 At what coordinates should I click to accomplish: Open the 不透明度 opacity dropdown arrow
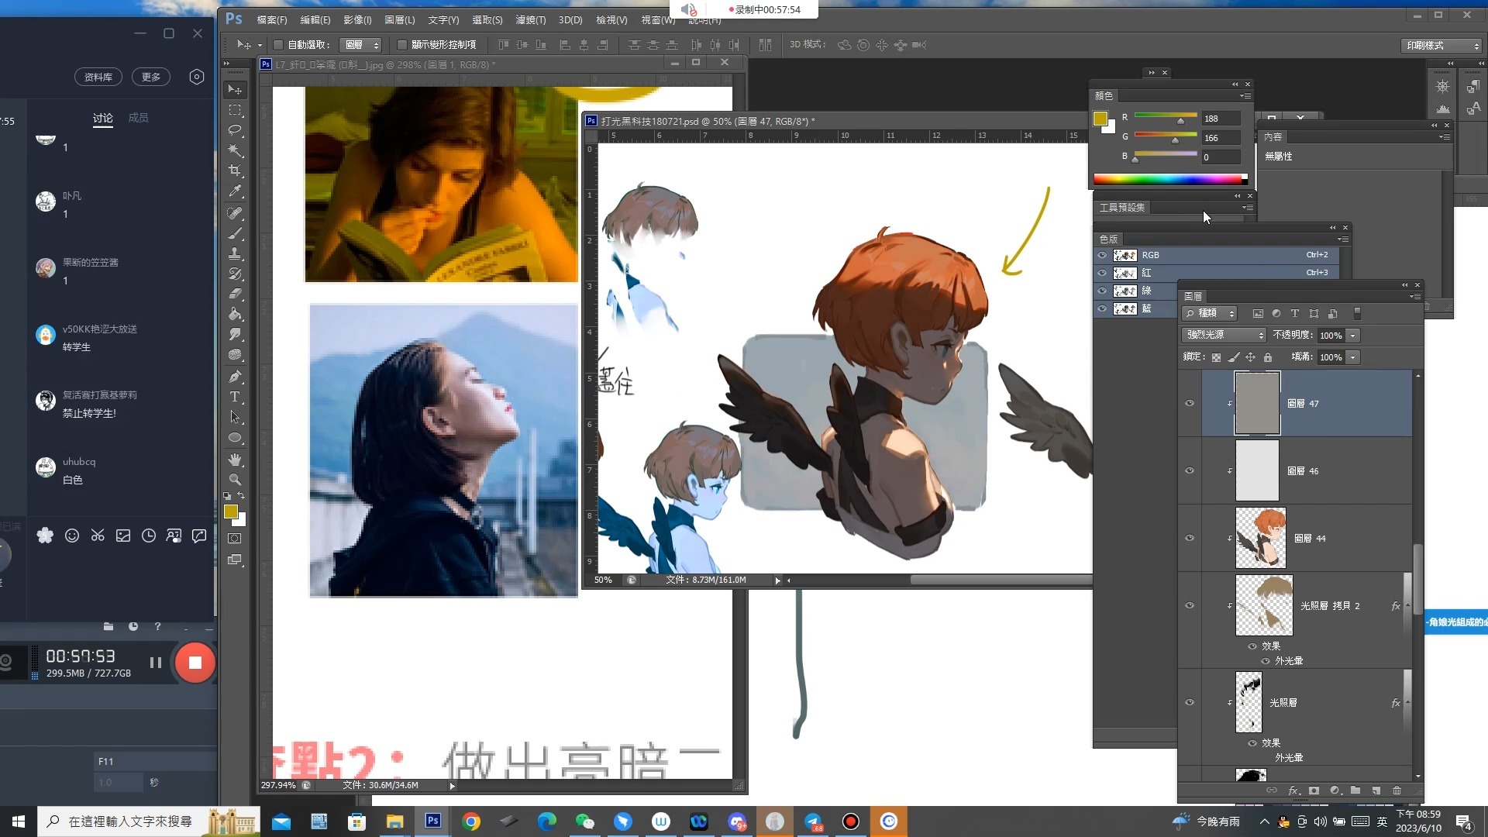[x=1353, y=335]
